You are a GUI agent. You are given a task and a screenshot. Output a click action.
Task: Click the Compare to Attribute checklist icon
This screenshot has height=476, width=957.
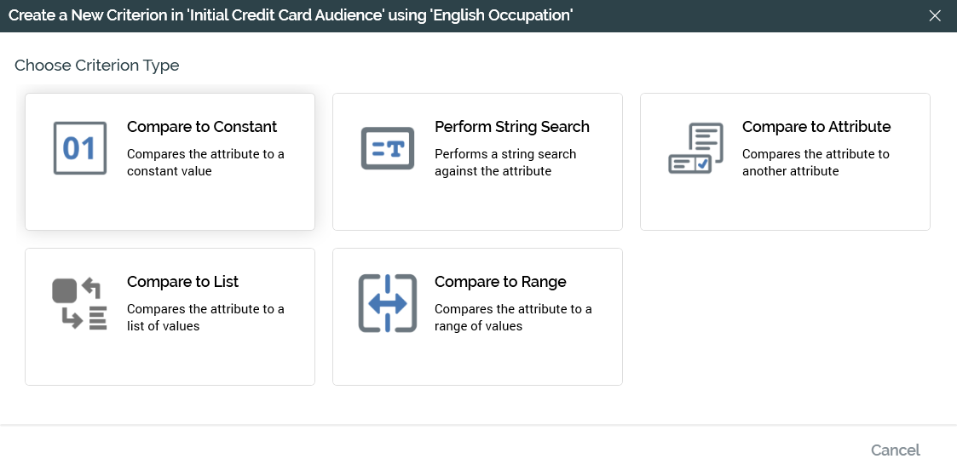[x=695, y=149]
